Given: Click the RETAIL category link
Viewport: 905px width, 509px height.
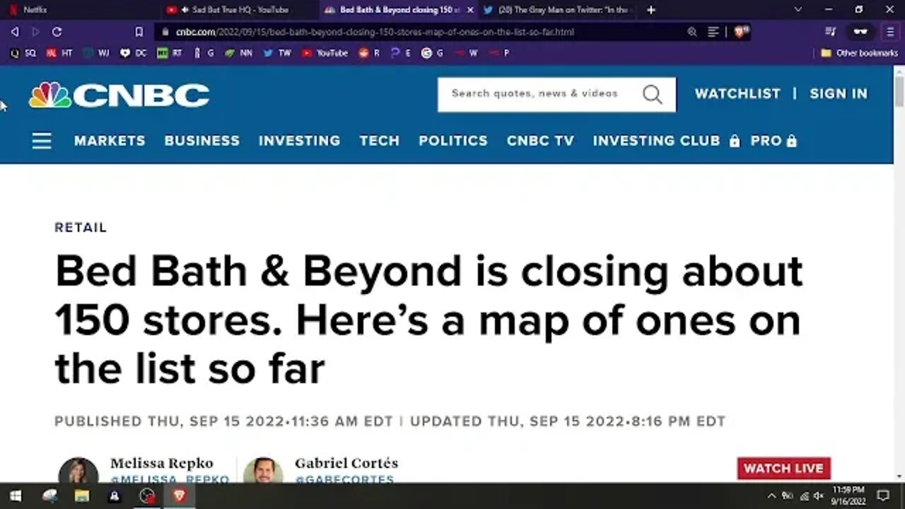Looking at the screenshot, I should tap(81, 228).
